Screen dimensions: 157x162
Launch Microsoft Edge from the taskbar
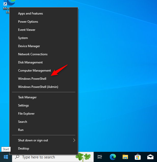click(113, 157)
